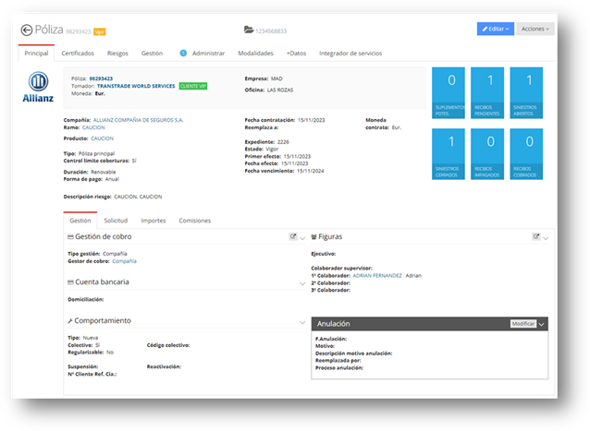This screenshot has width=590, height=431.
Task: Open the Figuras edit icon
Action: [x=535, y=236]
